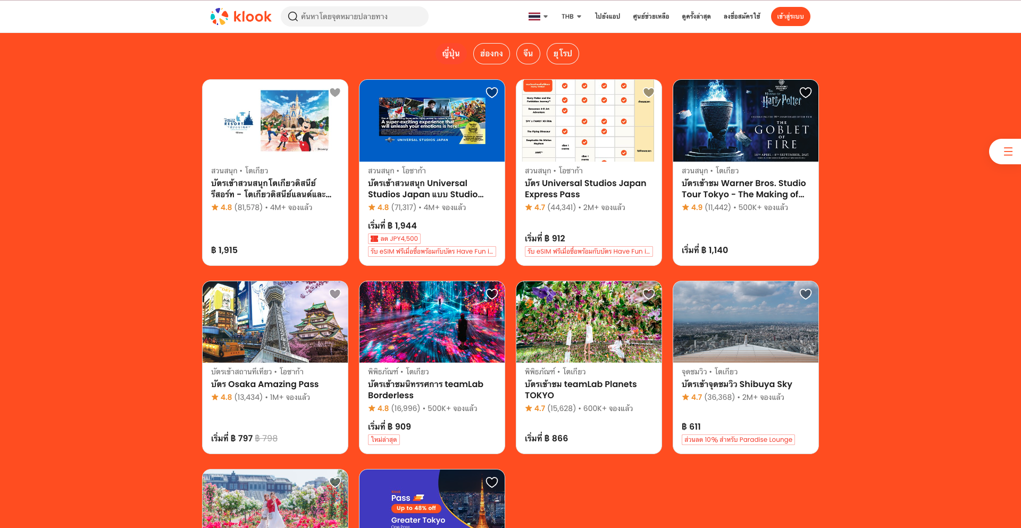
Task: Open the Tokyo Disney Resort castle thumbnail
Action: [275, 121]
